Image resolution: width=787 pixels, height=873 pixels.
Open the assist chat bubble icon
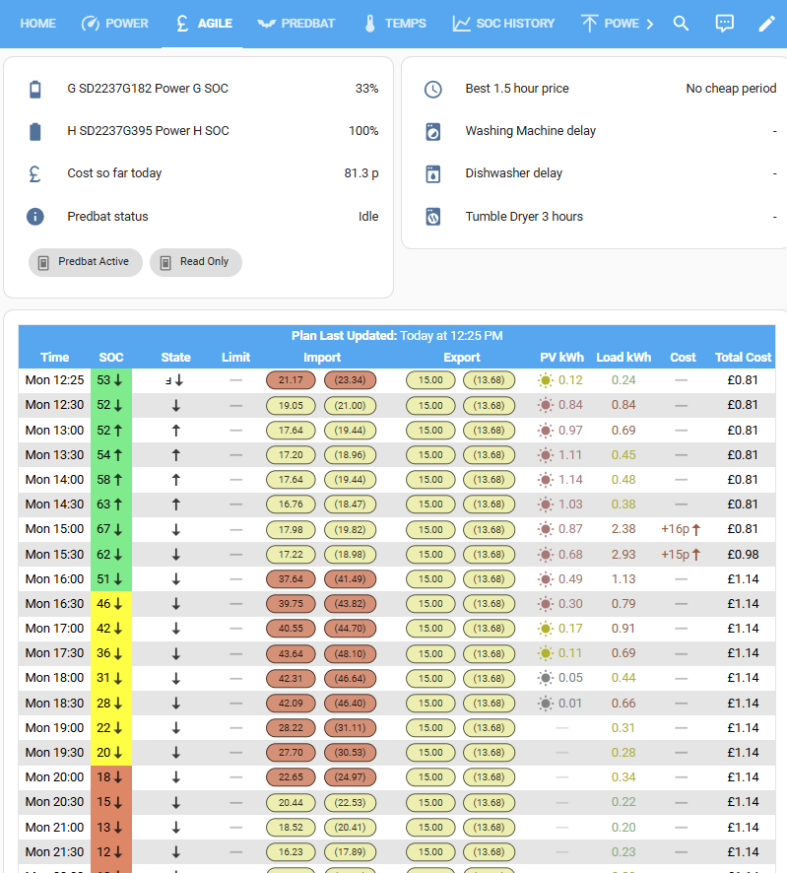[x=724, y=24]
